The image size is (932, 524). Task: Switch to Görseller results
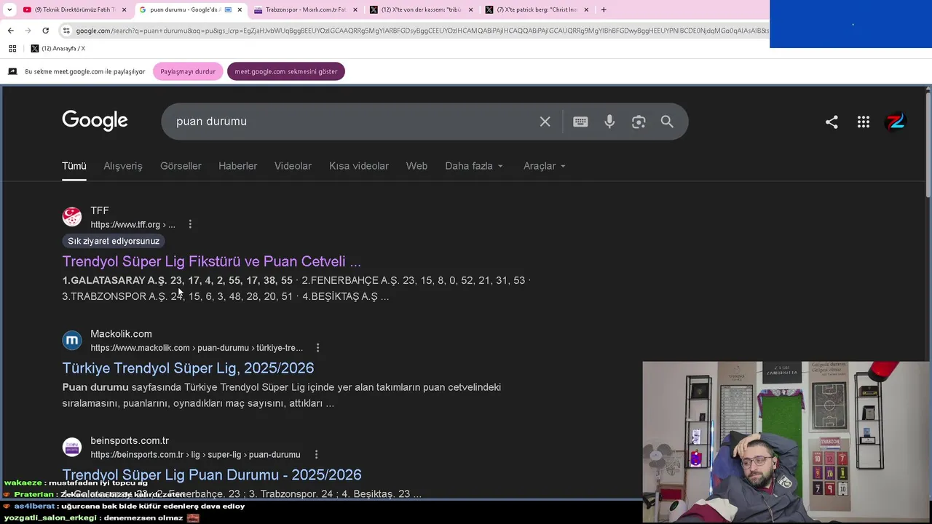[181, 166]
